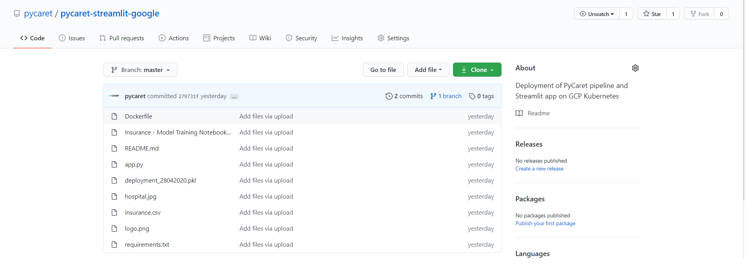Open pycaret-streamlit-google repository link
The image size is (747, 267).
tap(110, 13)
